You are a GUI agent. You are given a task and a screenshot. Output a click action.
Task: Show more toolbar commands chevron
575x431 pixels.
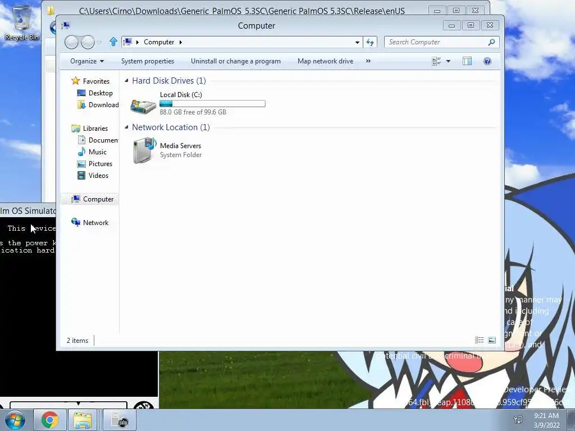(x=368, y=61)
